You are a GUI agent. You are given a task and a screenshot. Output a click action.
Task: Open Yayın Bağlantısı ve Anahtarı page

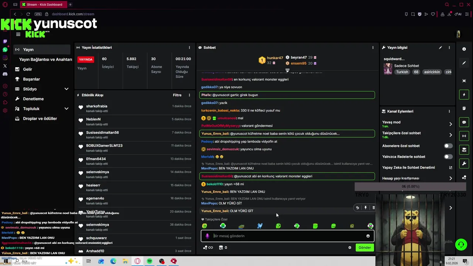click(x=45, y=59)
